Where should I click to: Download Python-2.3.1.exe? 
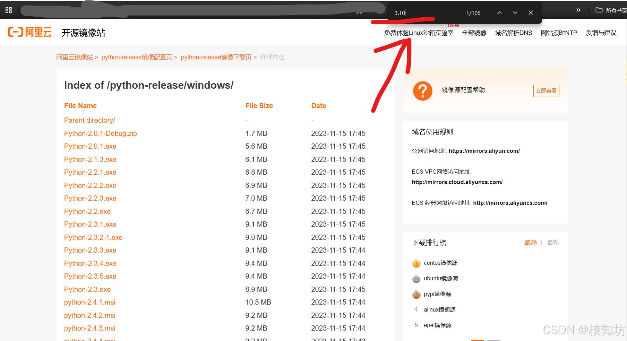point(90,224)
